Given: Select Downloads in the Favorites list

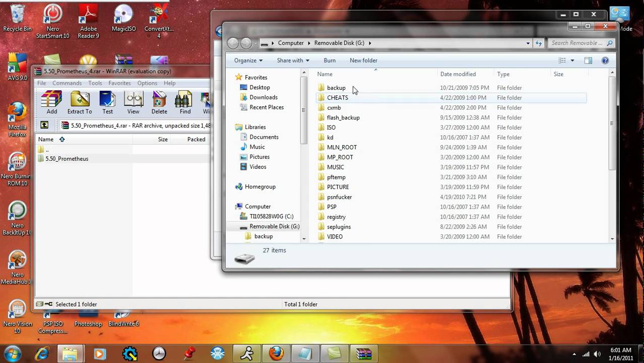Looking at the screenshot, I should point(264,97).
